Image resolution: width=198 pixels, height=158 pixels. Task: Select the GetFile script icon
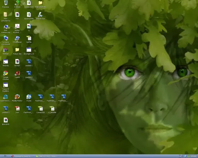pos(29,39)
